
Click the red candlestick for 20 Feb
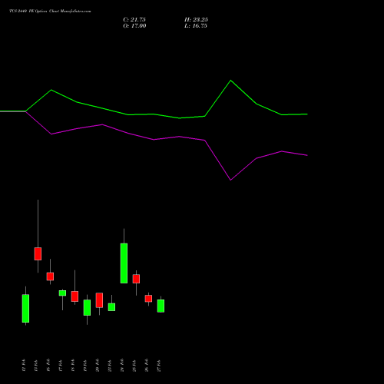point(99,300)
